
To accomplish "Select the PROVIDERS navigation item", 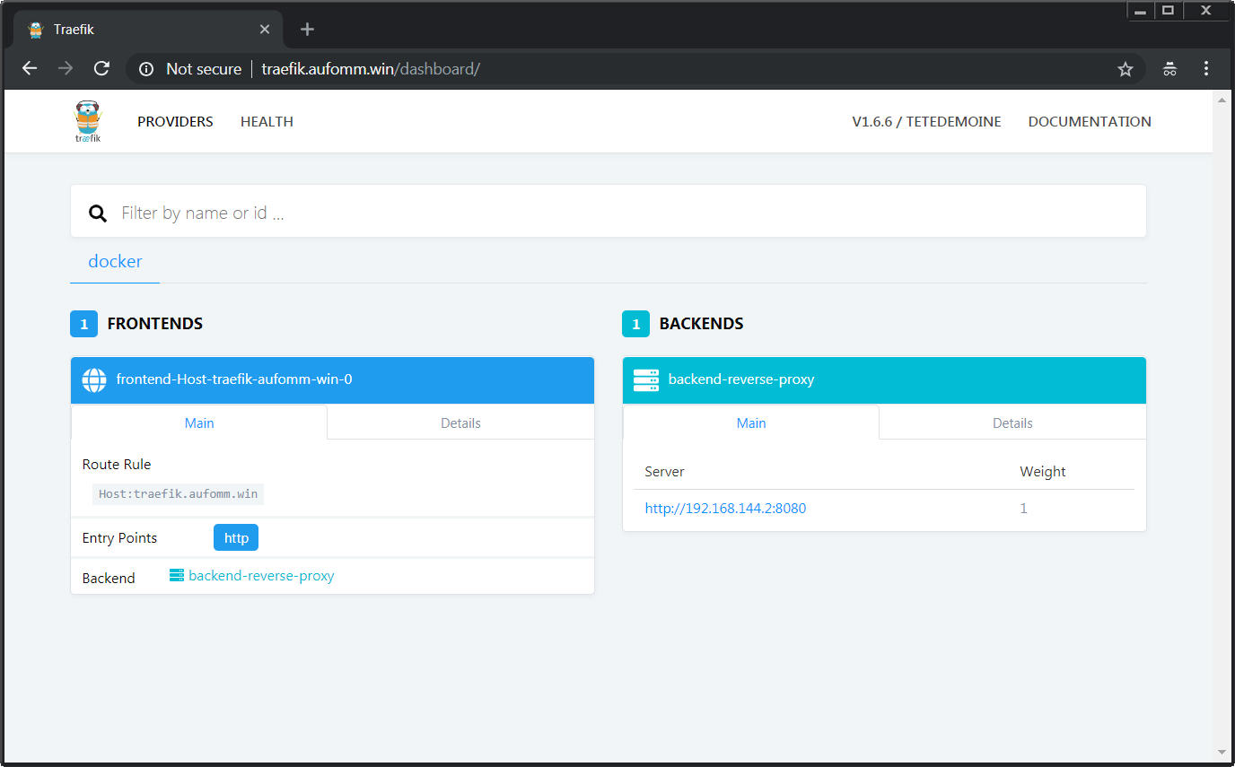I will pos(175,122).
